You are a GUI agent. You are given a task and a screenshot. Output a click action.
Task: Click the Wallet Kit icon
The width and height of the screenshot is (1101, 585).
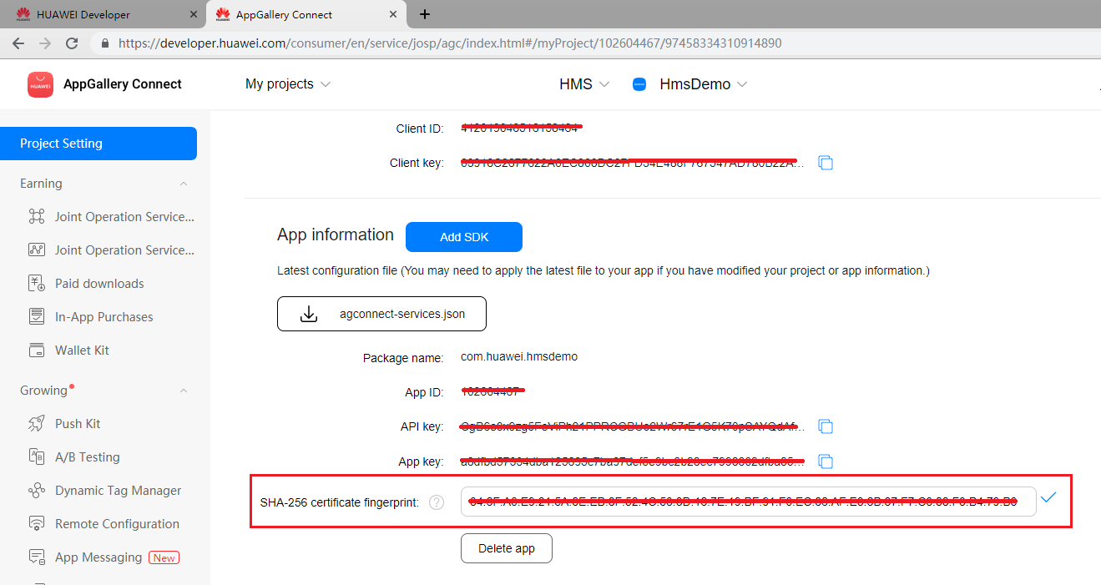(37, 350)
